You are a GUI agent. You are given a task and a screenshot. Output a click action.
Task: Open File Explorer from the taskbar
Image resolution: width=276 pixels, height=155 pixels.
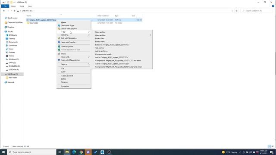click(x=67, y=152)
